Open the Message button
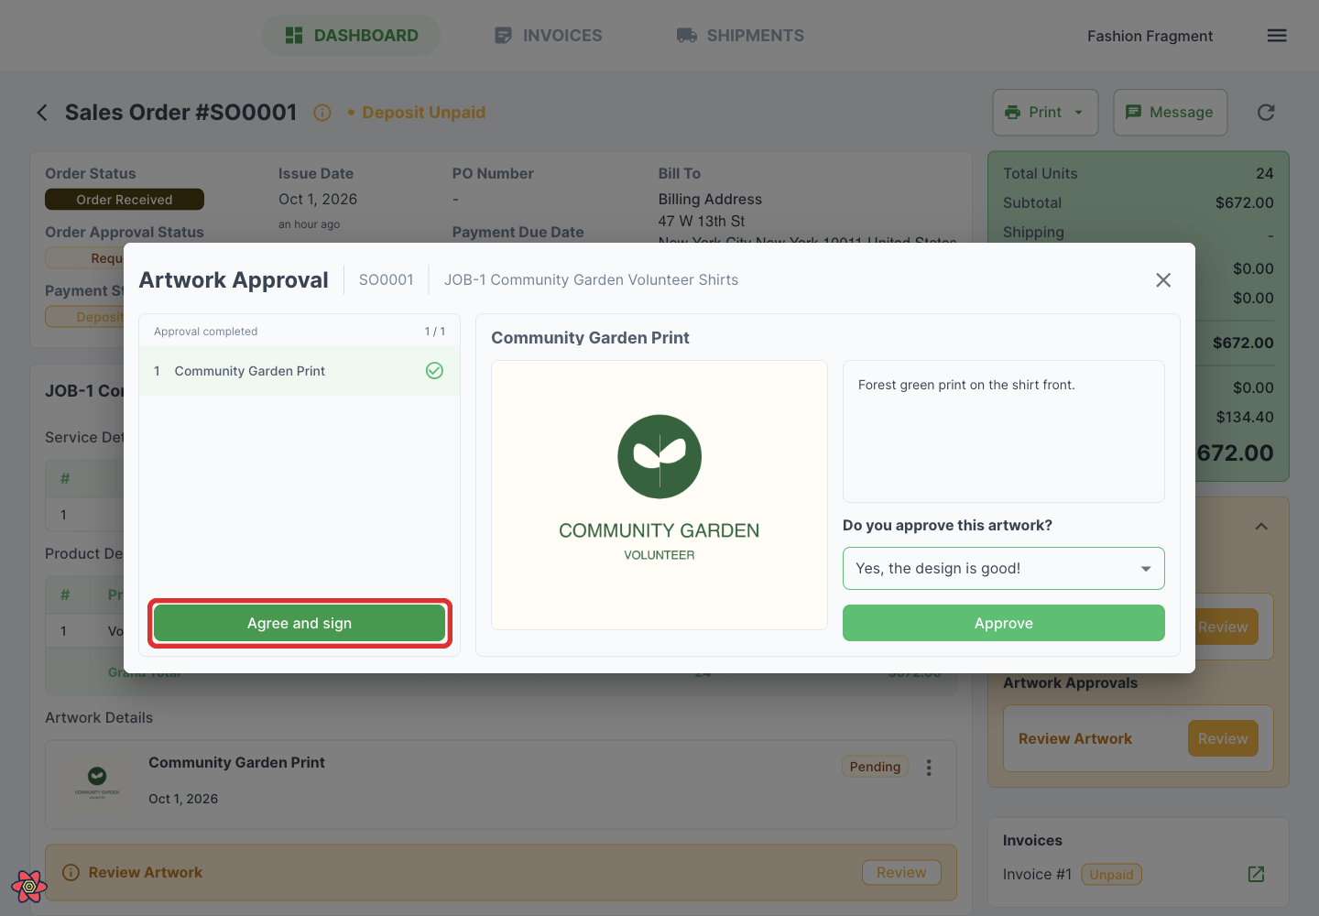This screenshot has height=916, width=1319. [1170, 113]
